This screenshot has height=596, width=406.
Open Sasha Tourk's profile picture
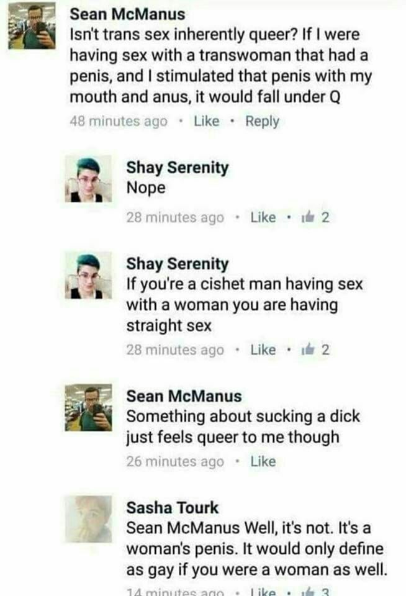point(88,519)
